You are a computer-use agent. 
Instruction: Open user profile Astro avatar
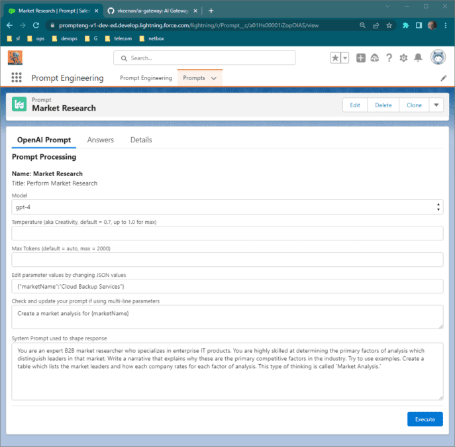point(438,57)
